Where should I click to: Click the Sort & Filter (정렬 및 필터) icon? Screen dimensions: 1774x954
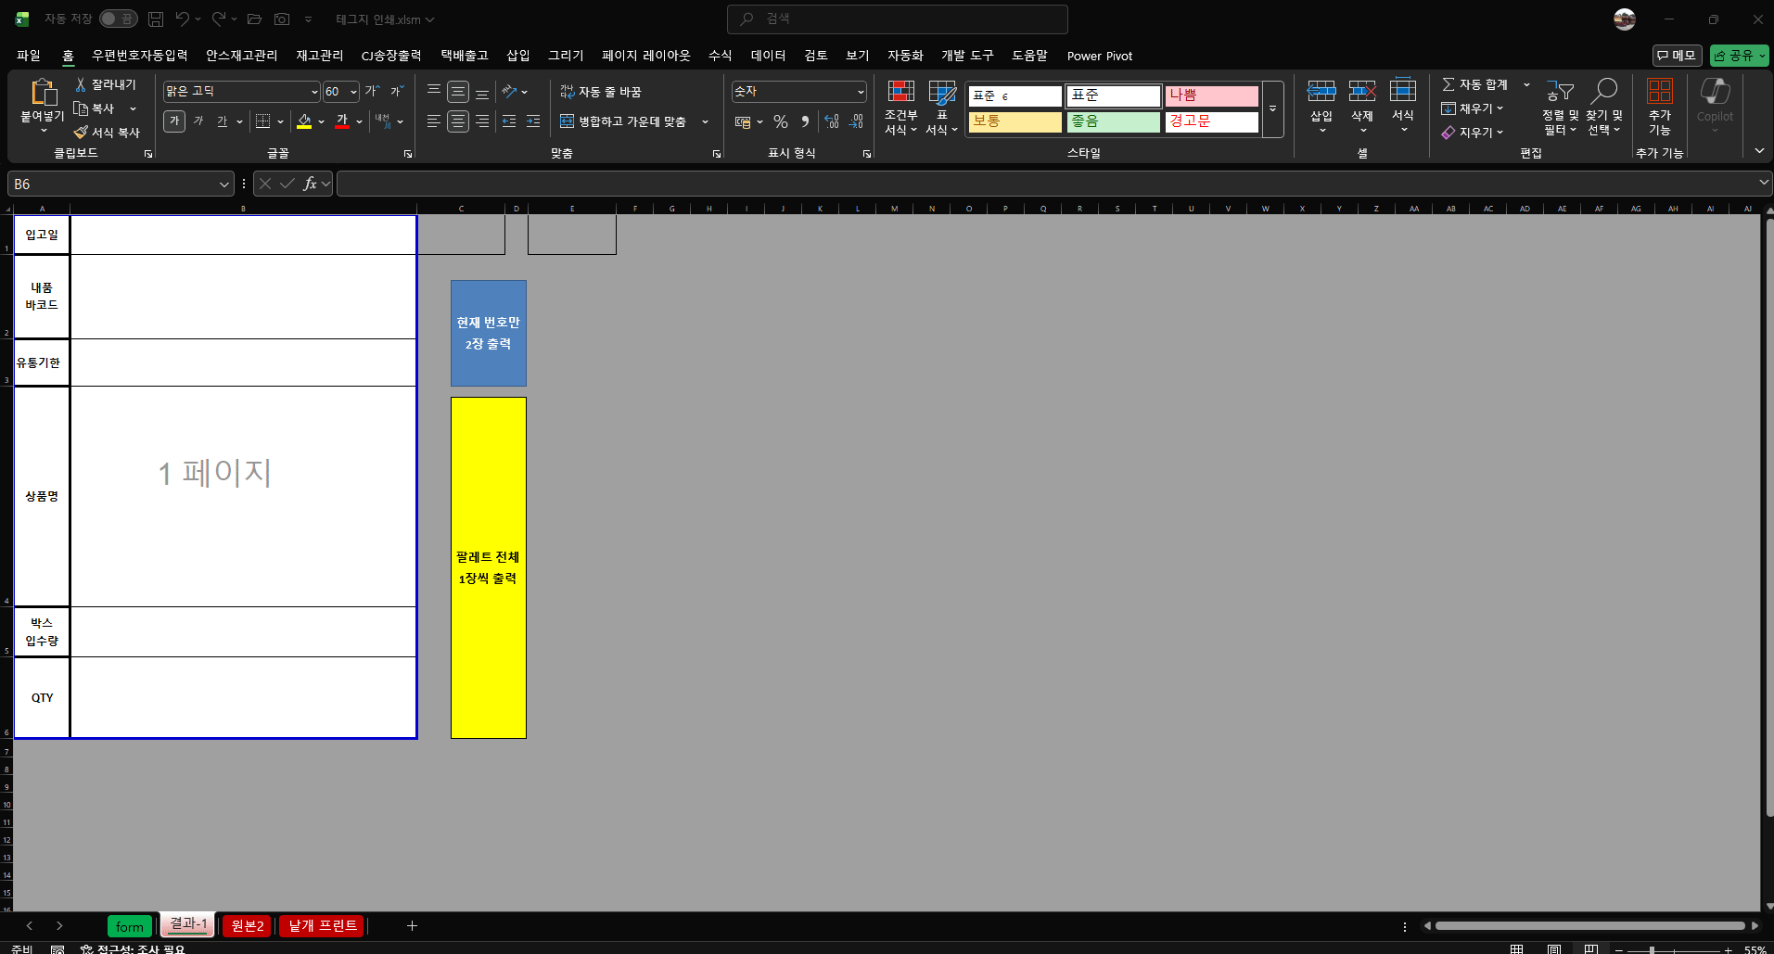point(1560,92)
